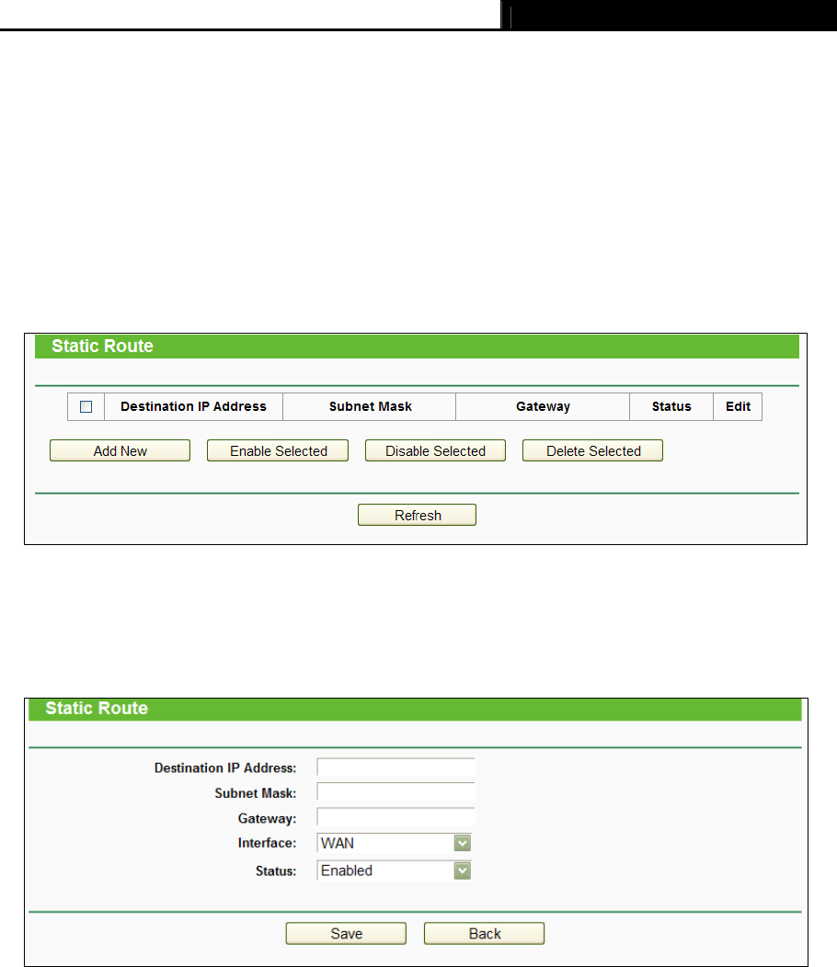
Task: Focus the Destination IP Address input field
Action: click(396, 768)
